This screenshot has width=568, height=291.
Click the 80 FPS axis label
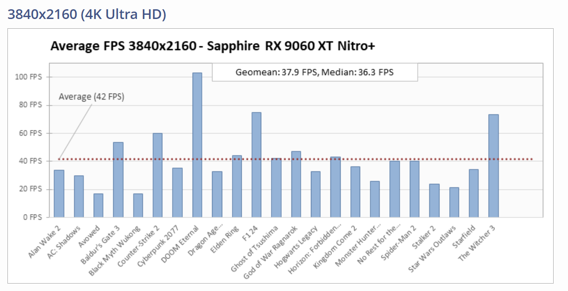[x=31, y=105]
